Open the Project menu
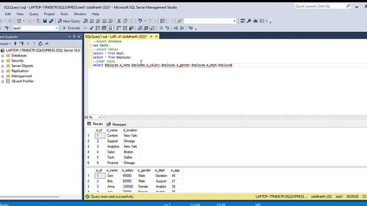 click(49, 14)
